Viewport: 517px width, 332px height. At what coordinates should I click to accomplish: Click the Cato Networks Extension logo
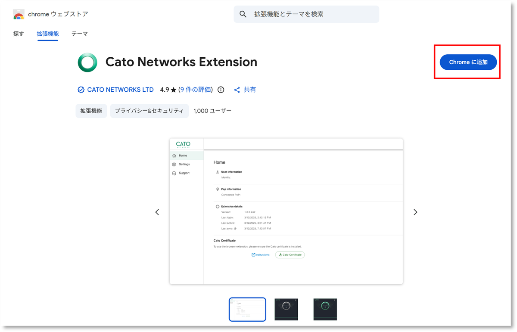[87, 62]
